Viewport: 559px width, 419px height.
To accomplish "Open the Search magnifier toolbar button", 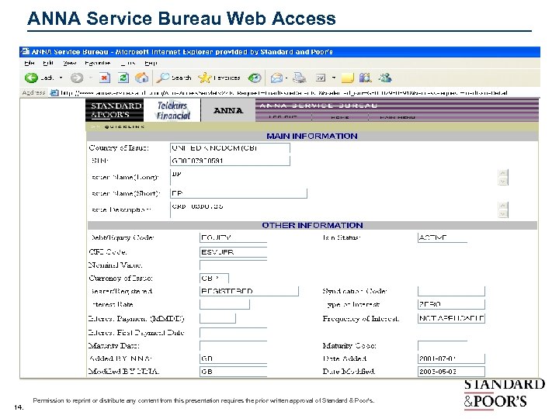I will [174, 78].
